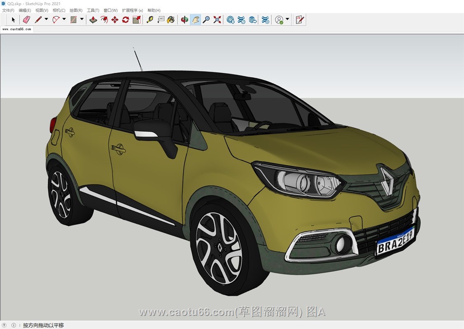Open the 绘图(R) menu
This screenshot has width=464, height=329.
click(76, 10)
